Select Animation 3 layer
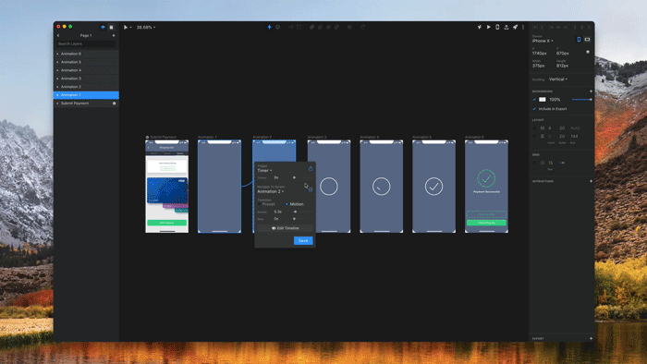Image resolution: width=647 pixels, height=364 pixels. pos(86,79)
